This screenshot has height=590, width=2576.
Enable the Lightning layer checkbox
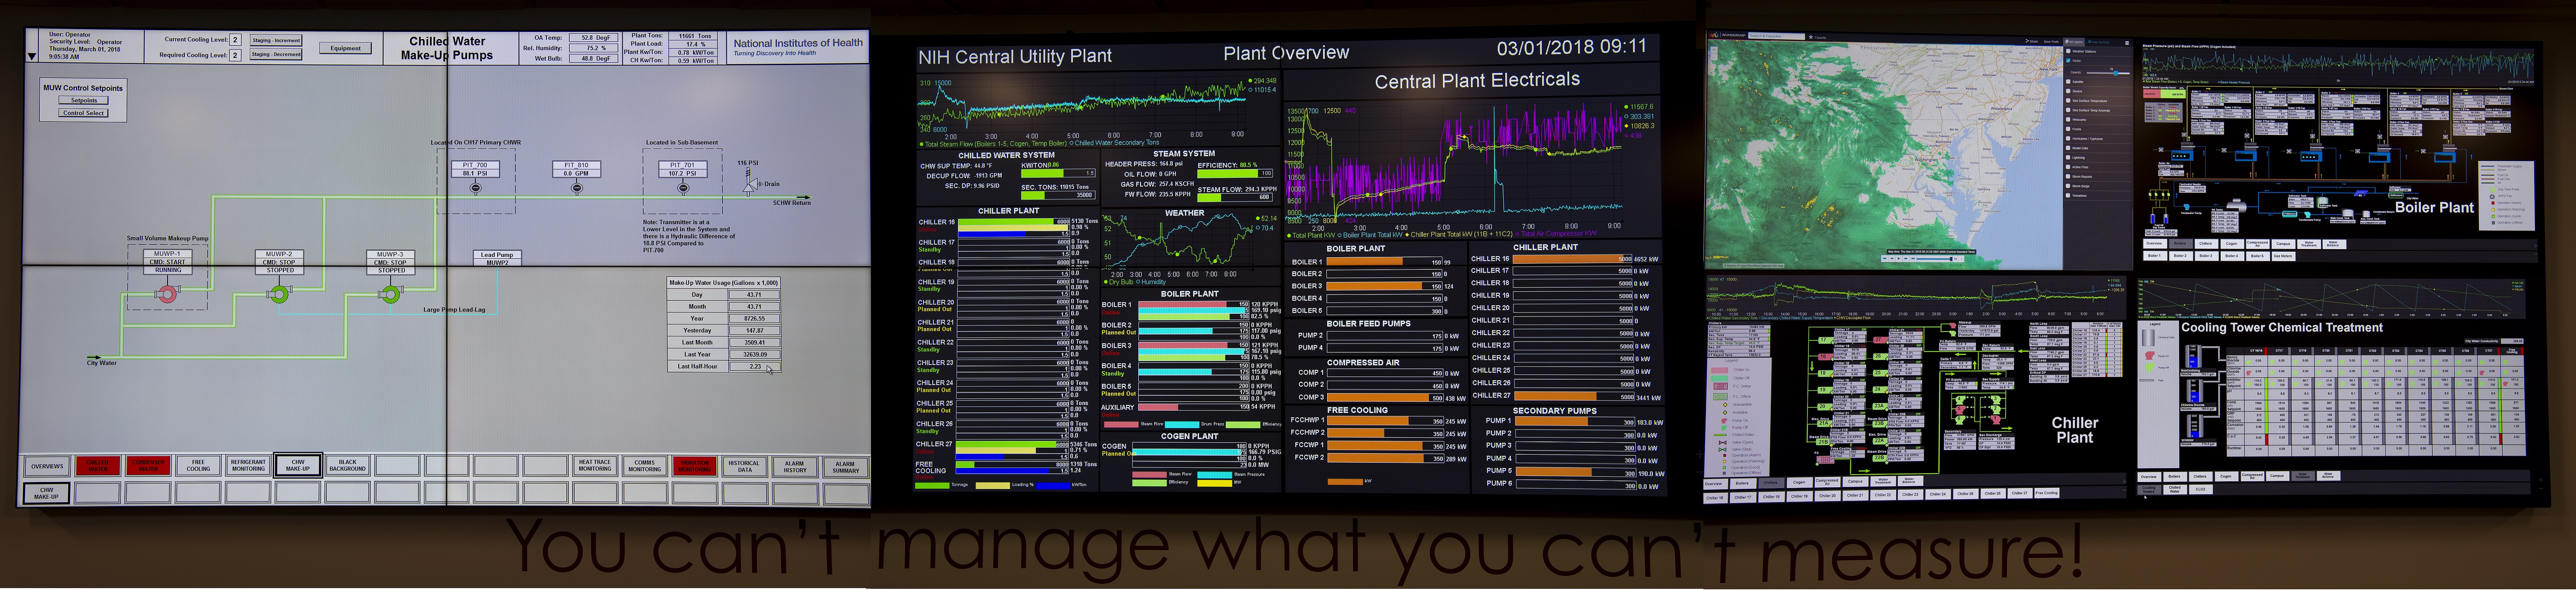click(x=2068, y=157)
